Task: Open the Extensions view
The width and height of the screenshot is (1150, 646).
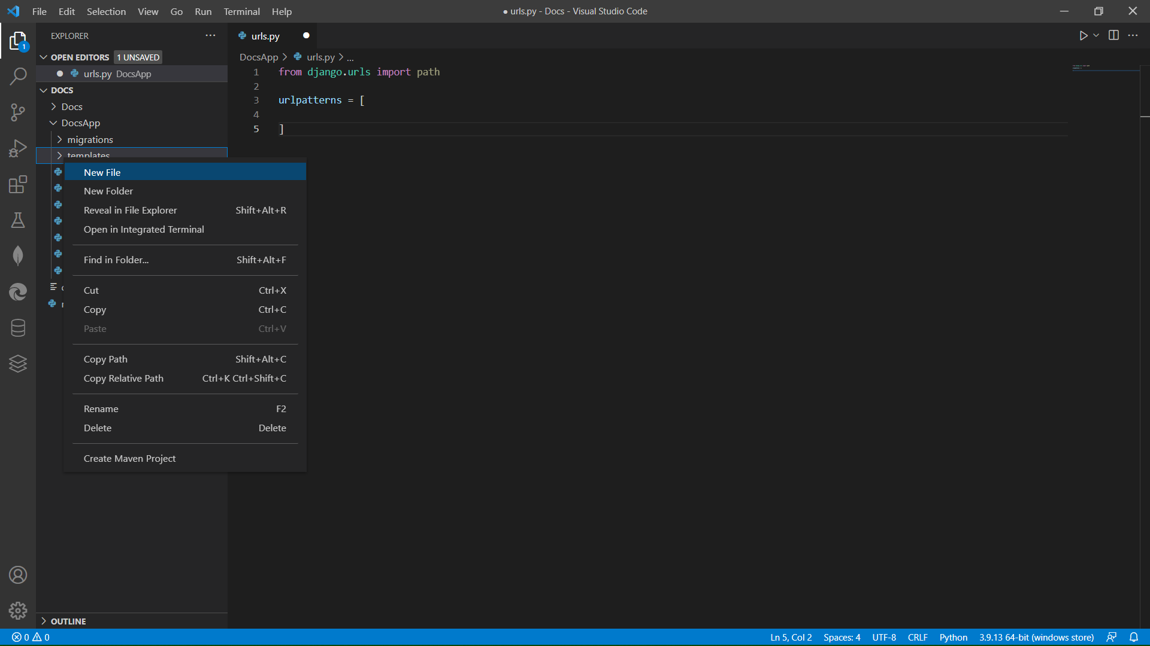Action: point(18,184)
